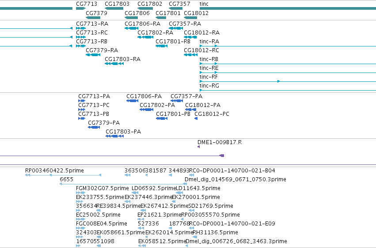The width and height of the screenshot is (376, 248).
Task: Select EST EK058661.5prime
Action: click(x=99, y=237)
